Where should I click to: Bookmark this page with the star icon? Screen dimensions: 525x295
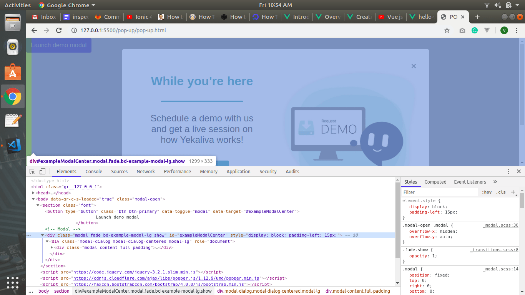447,30
